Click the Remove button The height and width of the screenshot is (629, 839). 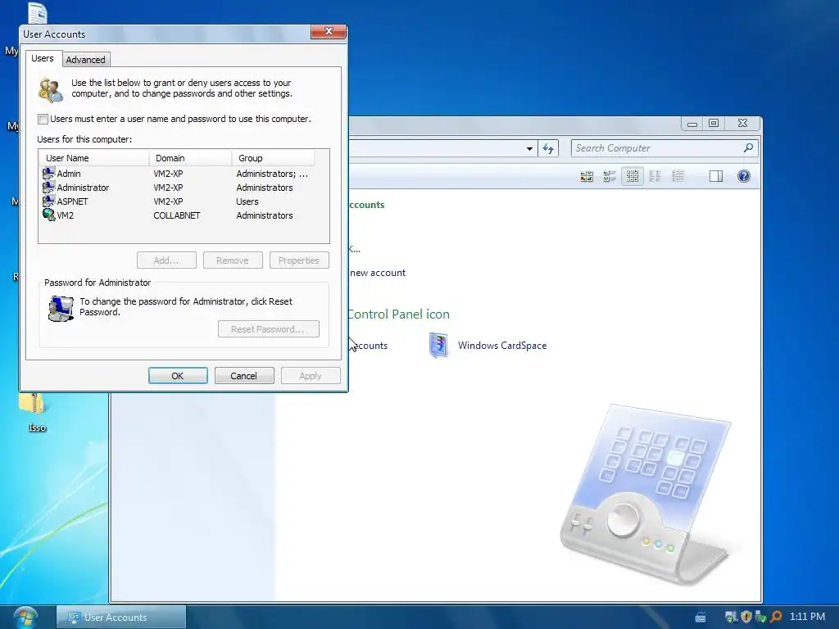click(233, 260)
